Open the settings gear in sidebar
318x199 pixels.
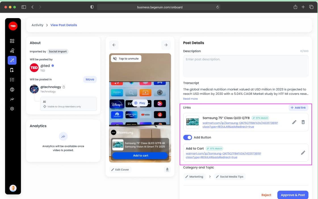[x=12, y=109]
